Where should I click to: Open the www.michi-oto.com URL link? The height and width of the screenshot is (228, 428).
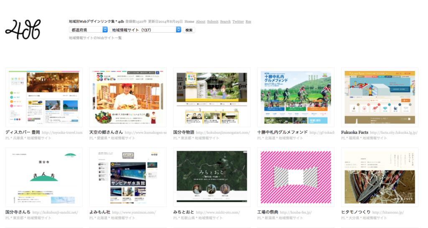(218, 213)
